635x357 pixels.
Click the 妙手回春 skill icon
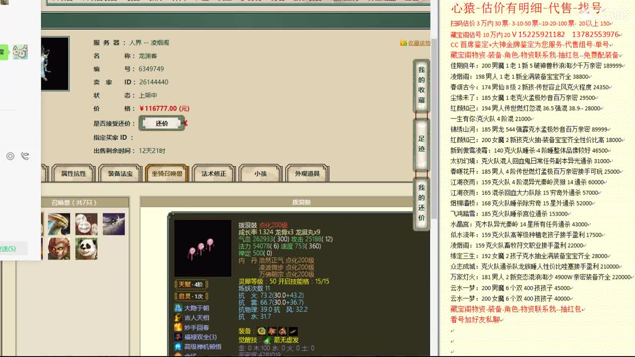pos(178,327)
